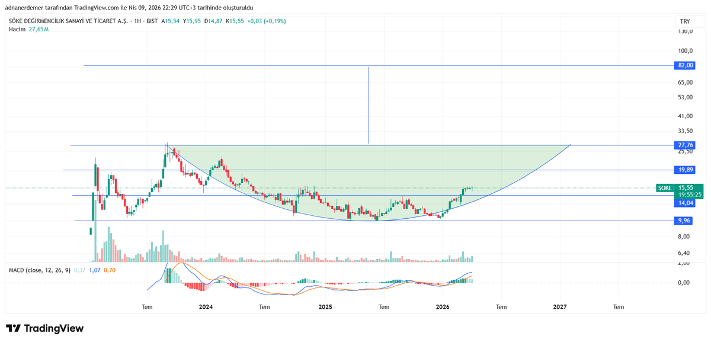This screenshot has height=343, width=711.
Task: Open the TRY currency selector
Action: tap(685, 21)
